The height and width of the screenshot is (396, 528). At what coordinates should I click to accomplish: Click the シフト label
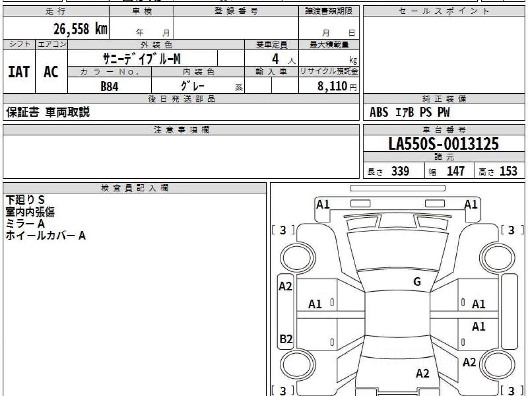click(19, 44)
